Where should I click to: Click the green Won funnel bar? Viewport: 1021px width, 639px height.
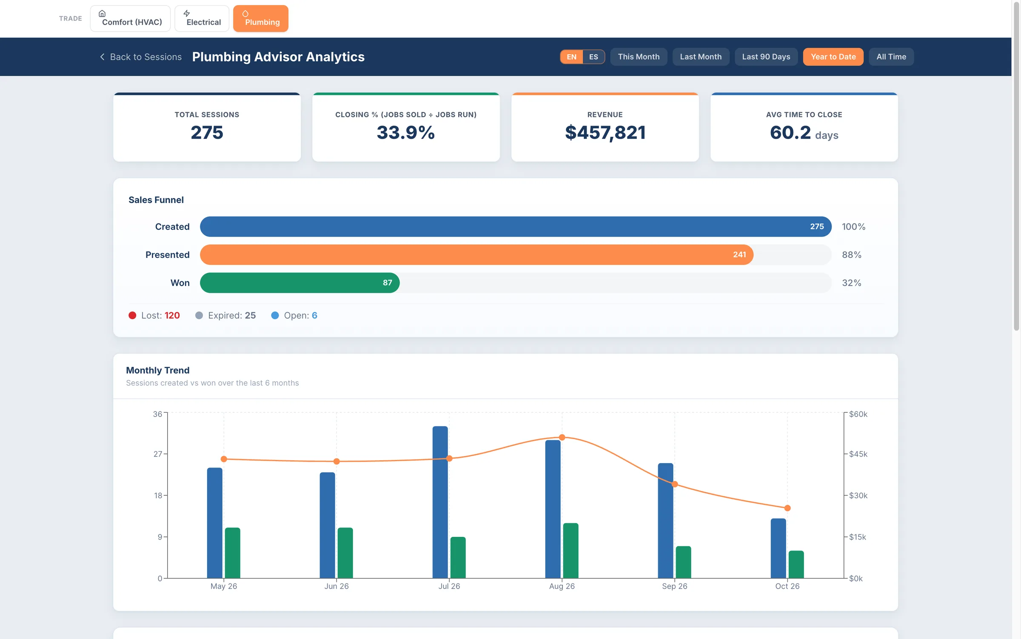coord(299,282)
